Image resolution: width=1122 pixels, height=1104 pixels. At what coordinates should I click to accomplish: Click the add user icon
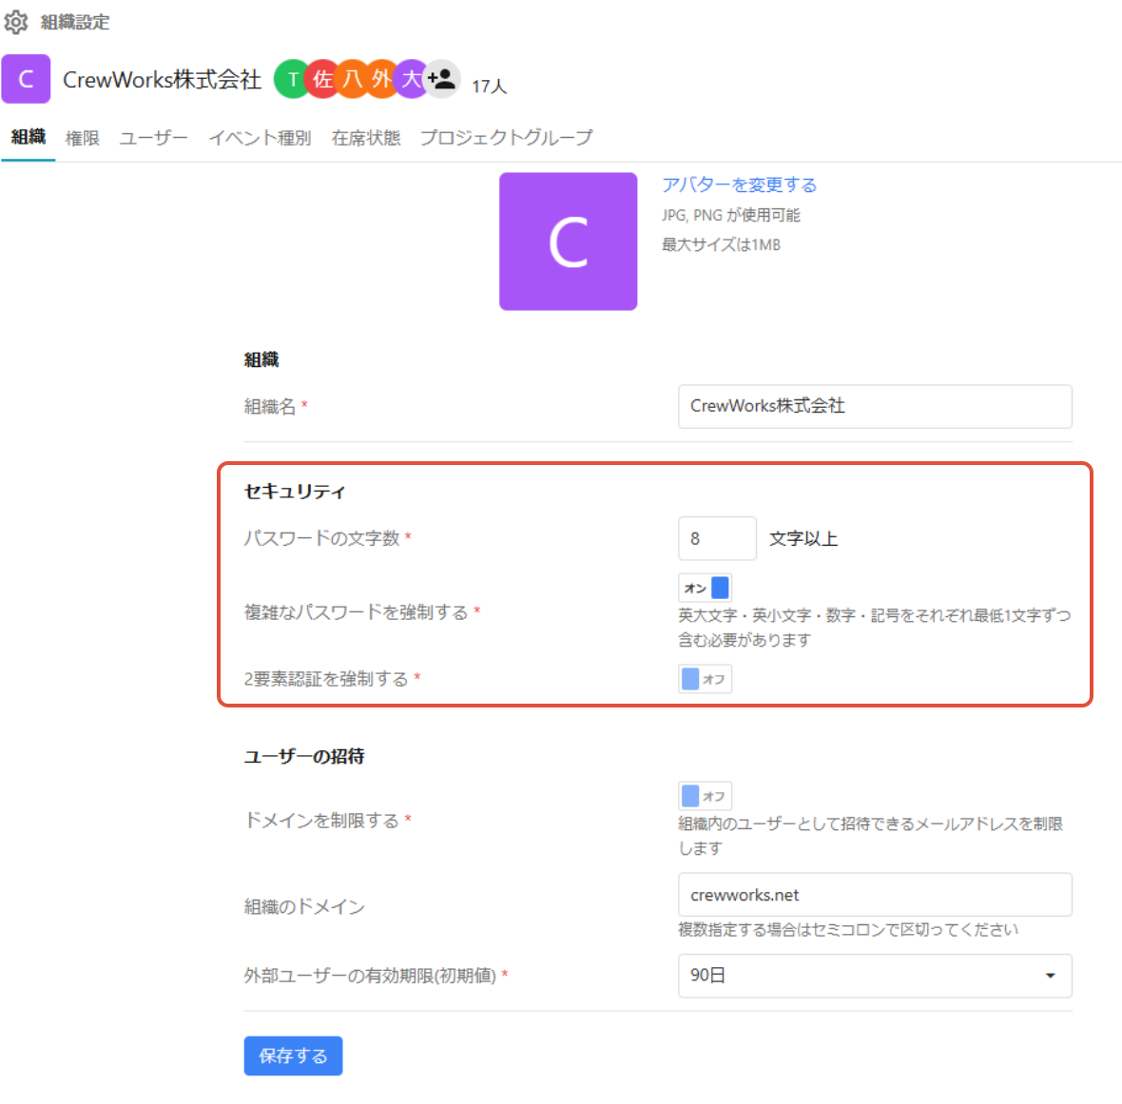(x=441, y=79)
